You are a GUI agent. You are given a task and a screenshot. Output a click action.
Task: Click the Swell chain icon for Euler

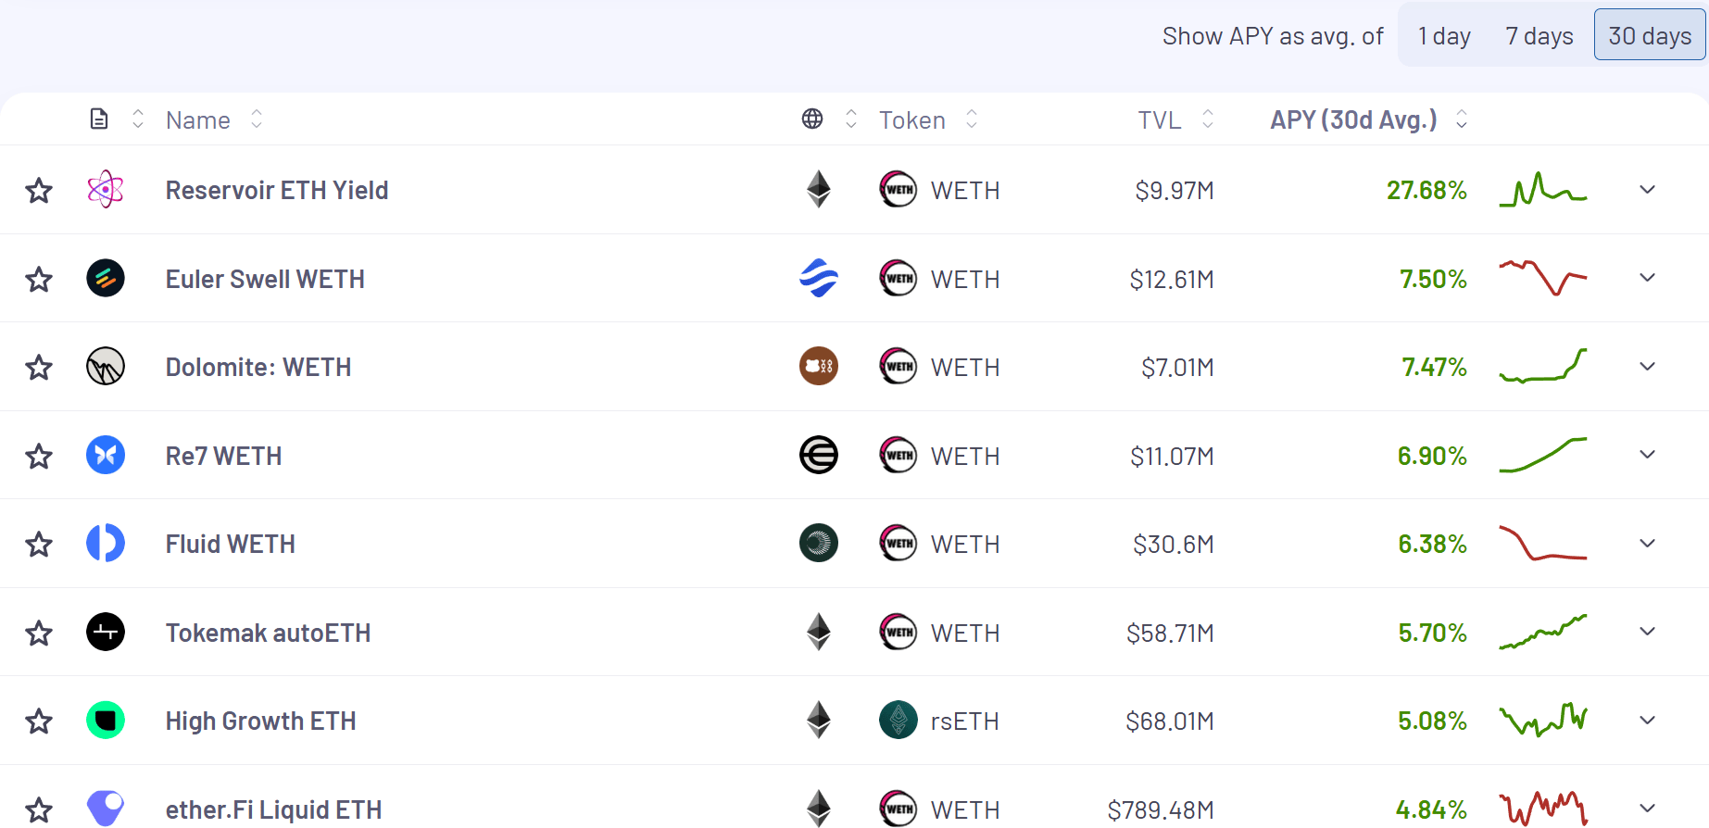(819, 278)
